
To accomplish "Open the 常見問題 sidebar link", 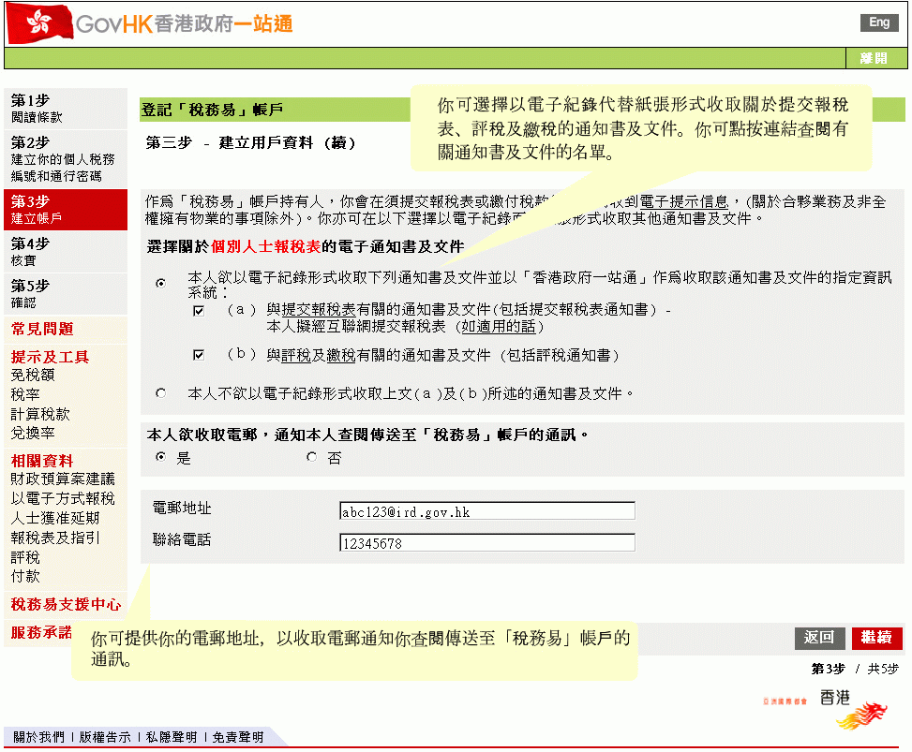I will pyautogui.click(x=42, y=330).
